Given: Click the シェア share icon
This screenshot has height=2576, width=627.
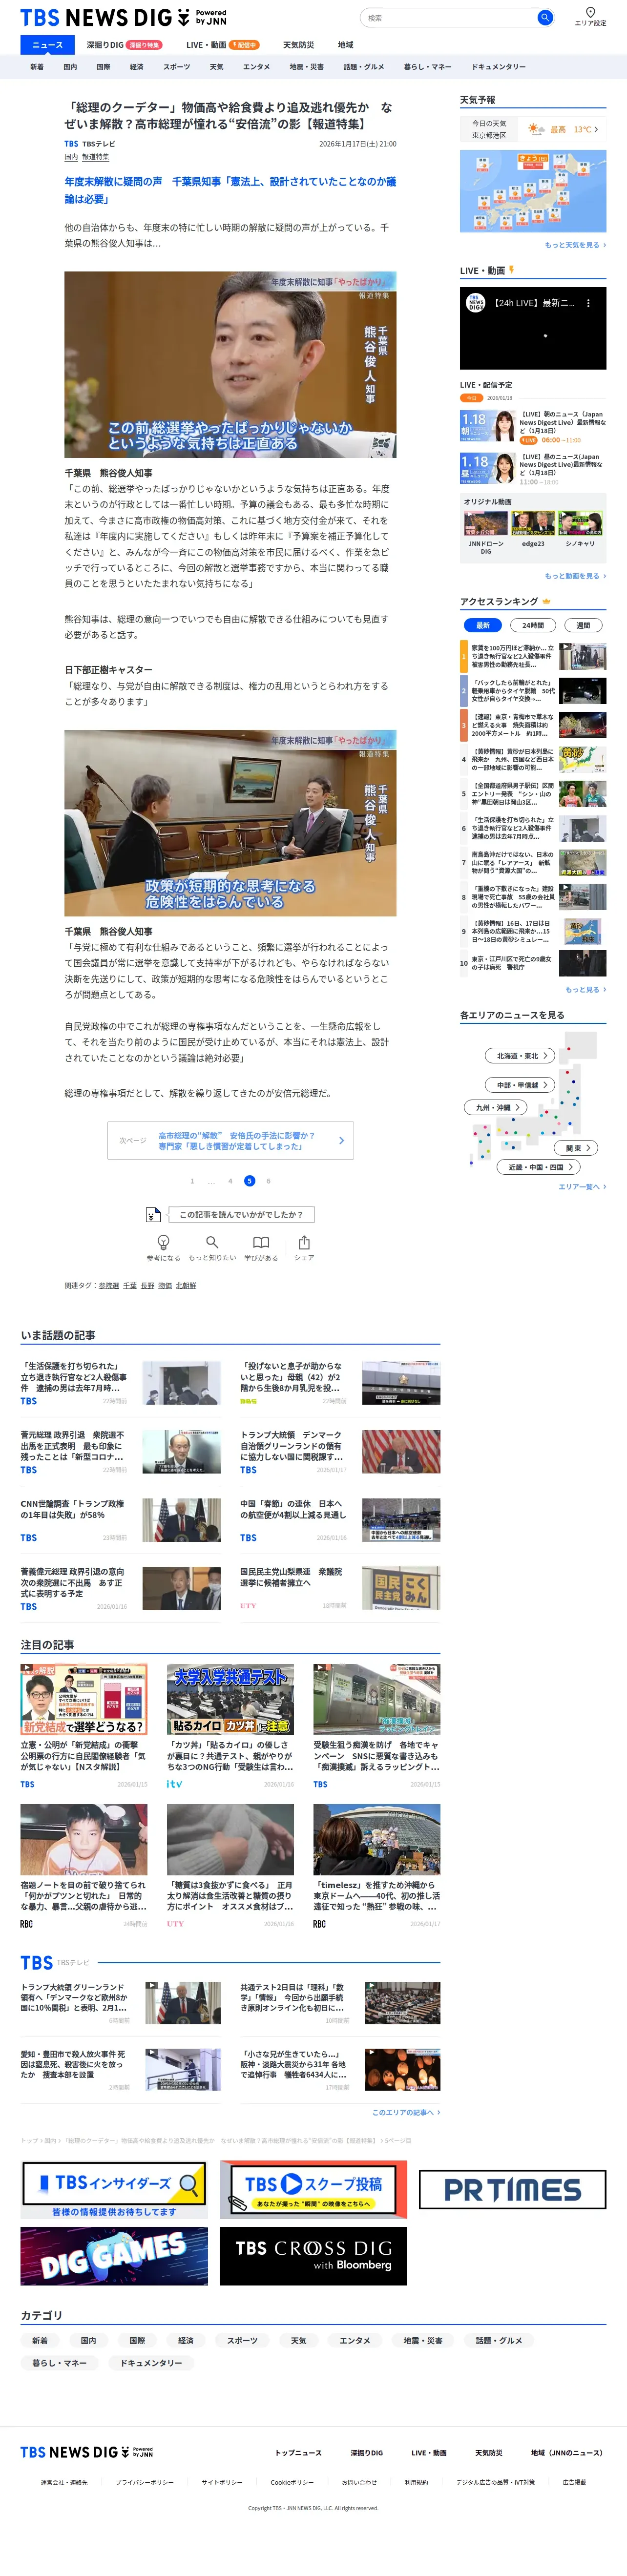Looking at the screenshot, I should pos(304,1242).
